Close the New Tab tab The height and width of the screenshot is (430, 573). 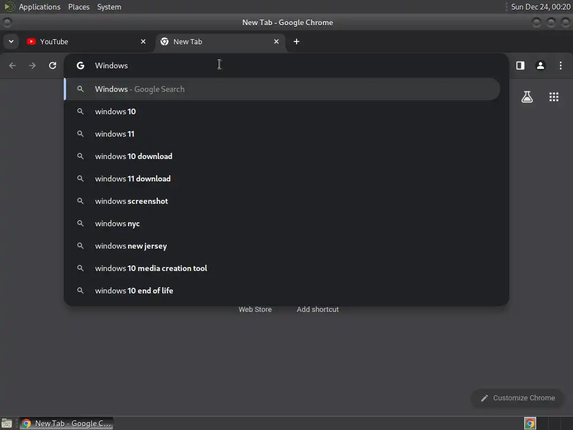[x=276, y=41]
